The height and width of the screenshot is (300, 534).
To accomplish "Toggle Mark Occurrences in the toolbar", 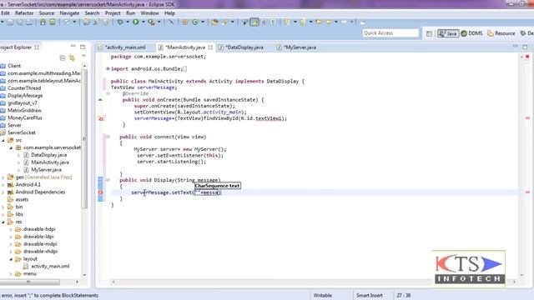I will (x=254, y=22).
